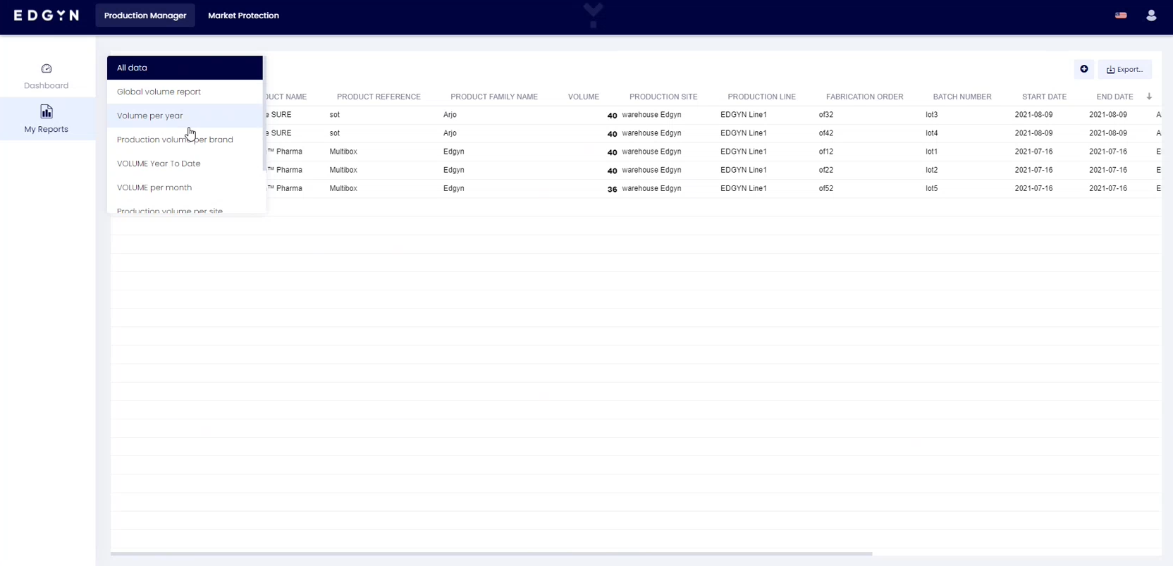Sort by Production Site column

663,97
